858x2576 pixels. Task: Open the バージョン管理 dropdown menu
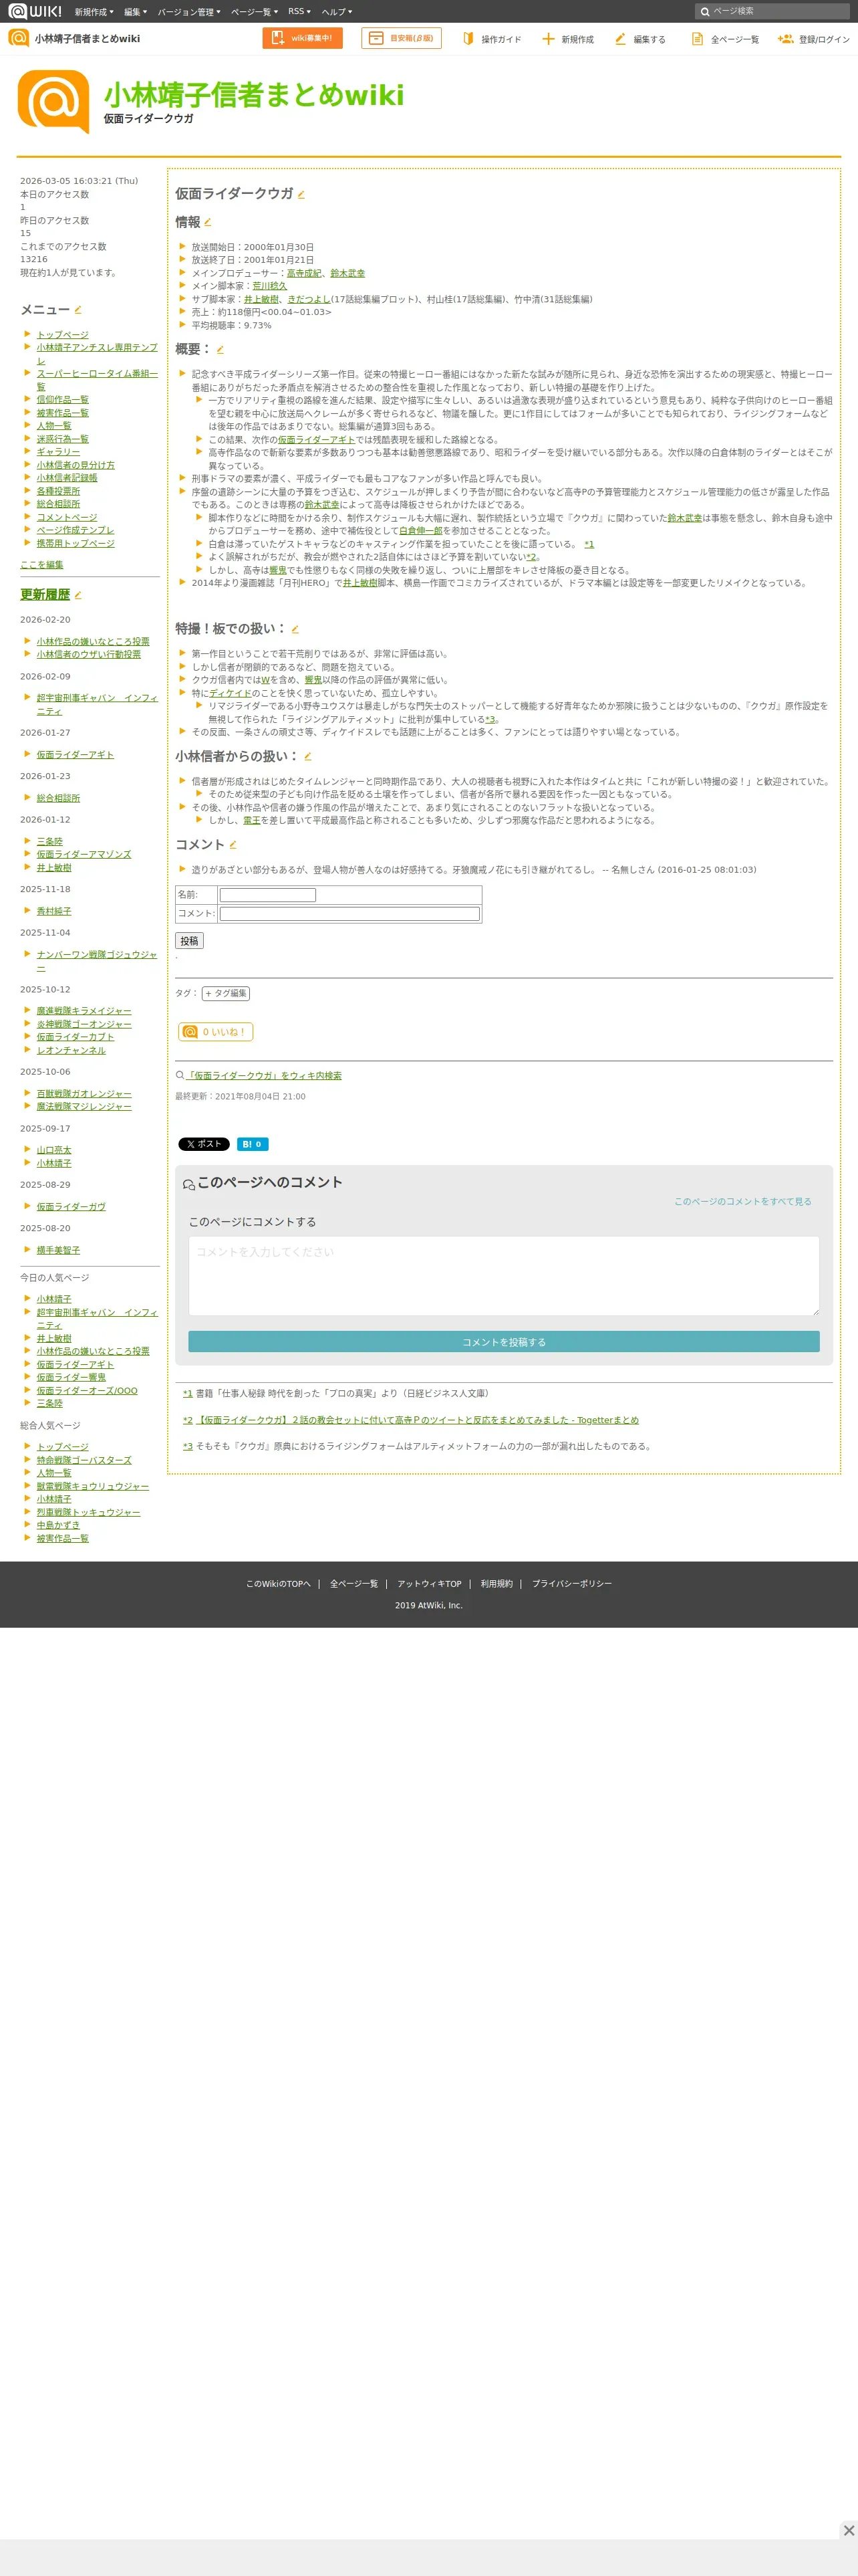[x=189, y=12]
